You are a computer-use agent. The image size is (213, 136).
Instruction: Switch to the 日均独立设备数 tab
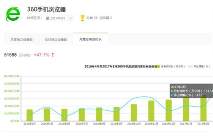[56, 40]
